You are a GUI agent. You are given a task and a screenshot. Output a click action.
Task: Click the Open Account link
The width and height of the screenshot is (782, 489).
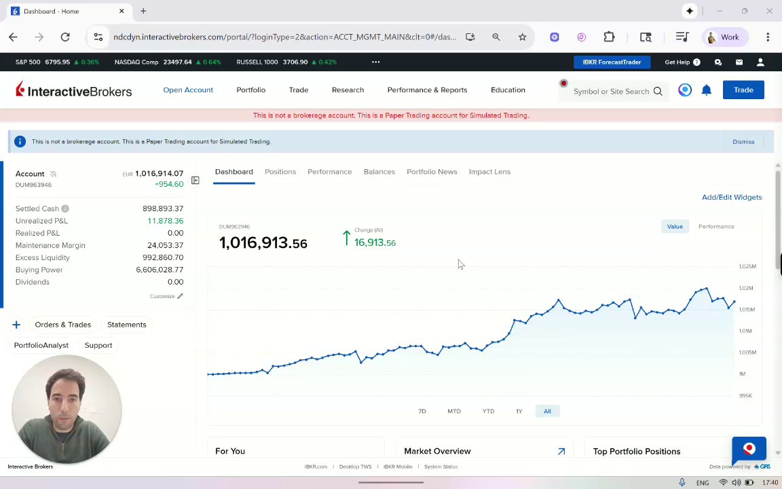coord(188,90)
